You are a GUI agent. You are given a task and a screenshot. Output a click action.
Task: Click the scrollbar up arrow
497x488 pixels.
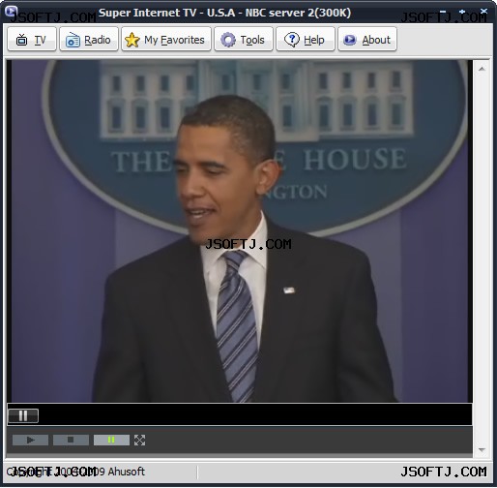(482, 69)
